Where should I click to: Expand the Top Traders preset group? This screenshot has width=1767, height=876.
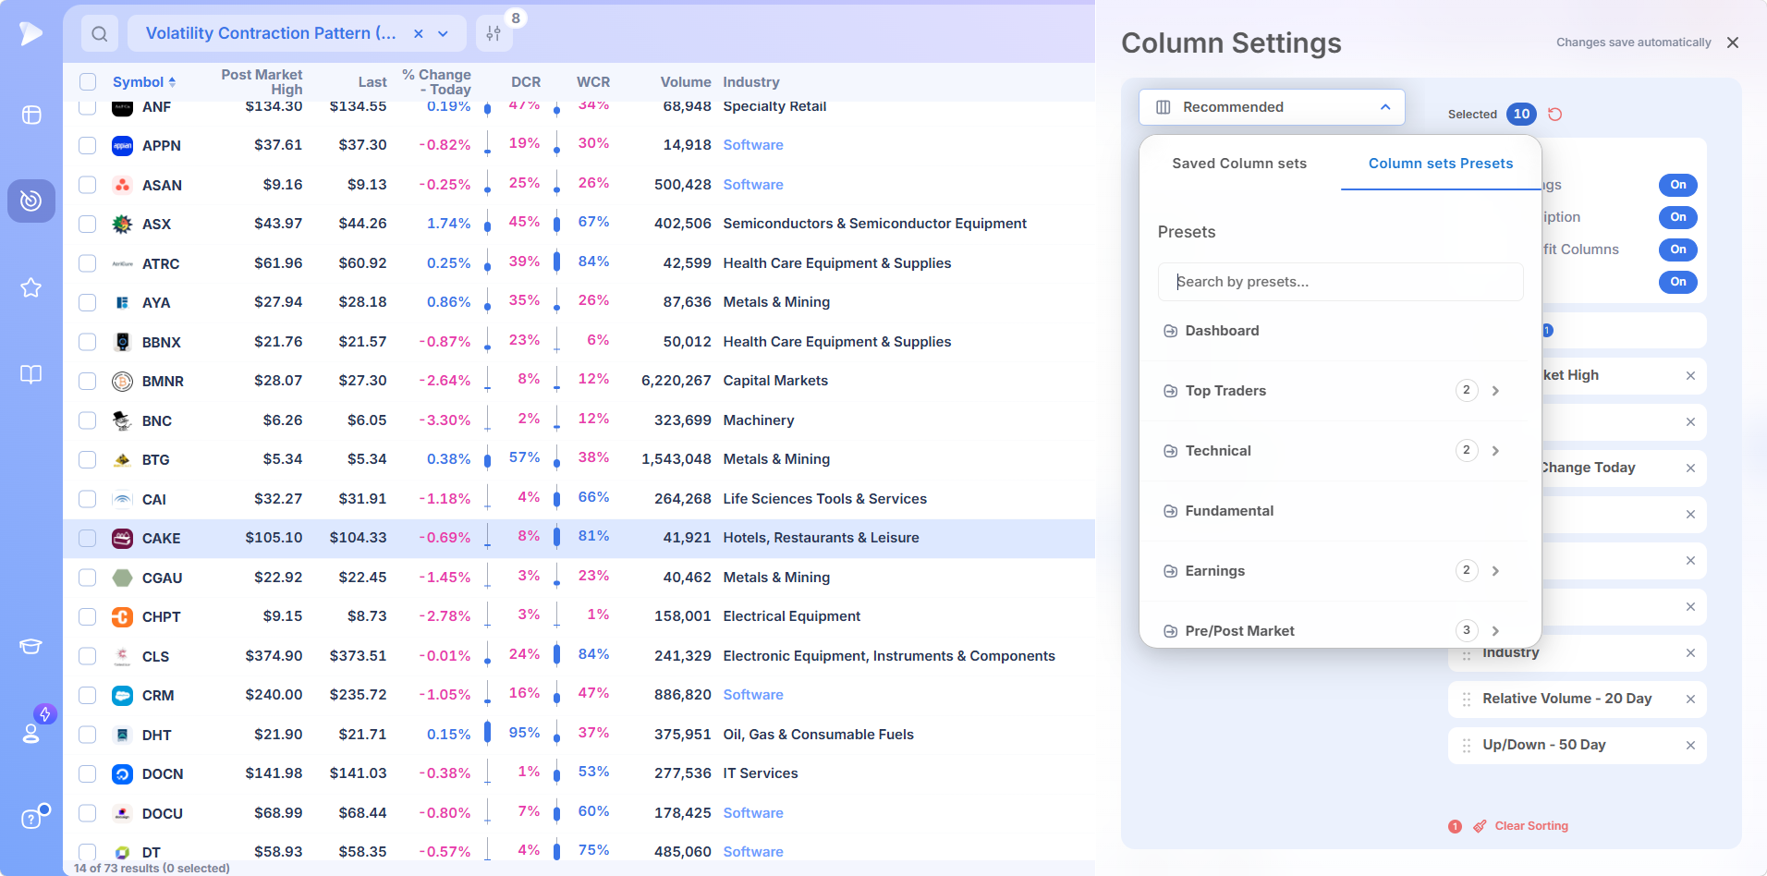click(x=1495, y=391)
